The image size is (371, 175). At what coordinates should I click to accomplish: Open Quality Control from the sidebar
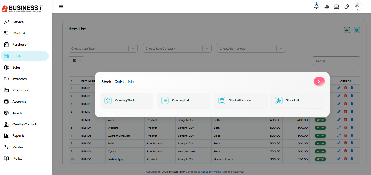(x=24, y=124)
